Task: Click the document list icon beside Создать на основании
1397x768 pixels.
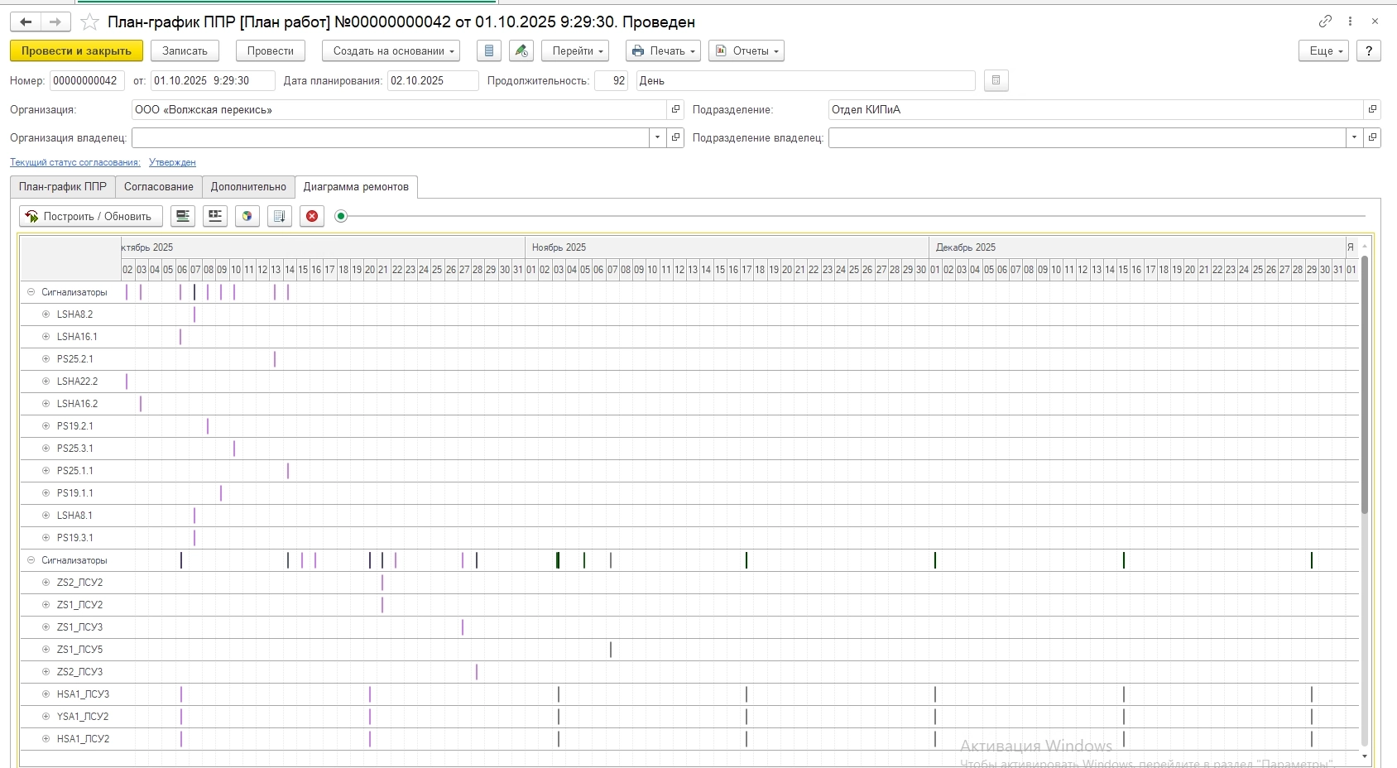Action: tap(489, 51)
